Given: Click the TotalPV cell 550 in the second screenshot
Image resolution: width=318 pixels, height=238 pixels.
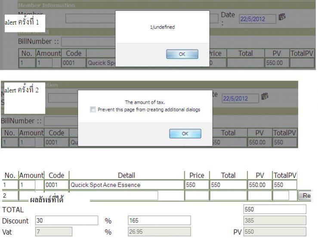Looking at the screenshot, I should [x=285, y=142].
